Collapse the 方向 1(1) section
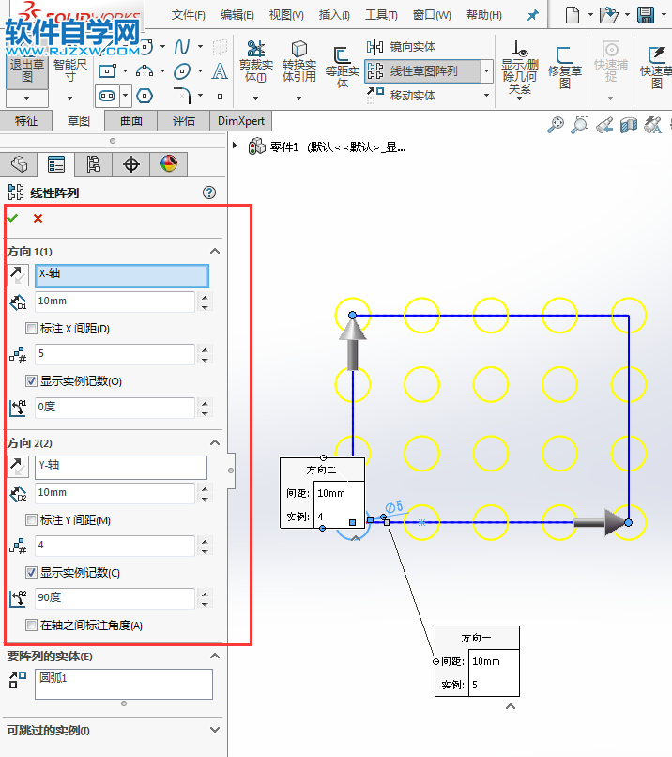672x757 pixels. coord(215,251)
